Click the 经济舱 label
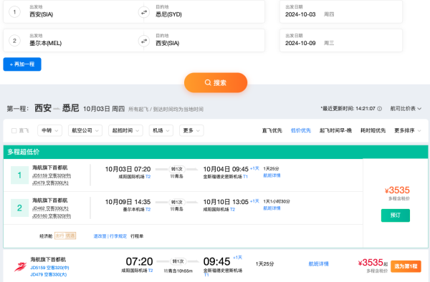The height and width of the screenshot is (282, 430). pos(46,236)
